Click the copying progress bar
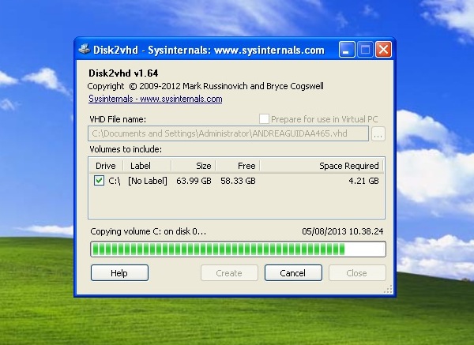 click(239, 249)
